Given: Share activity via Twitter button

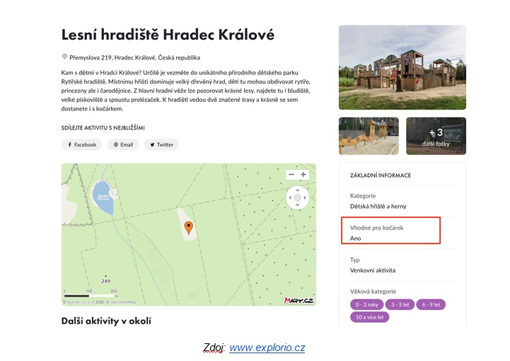Looking at the screenshot, I should point(161,144).
